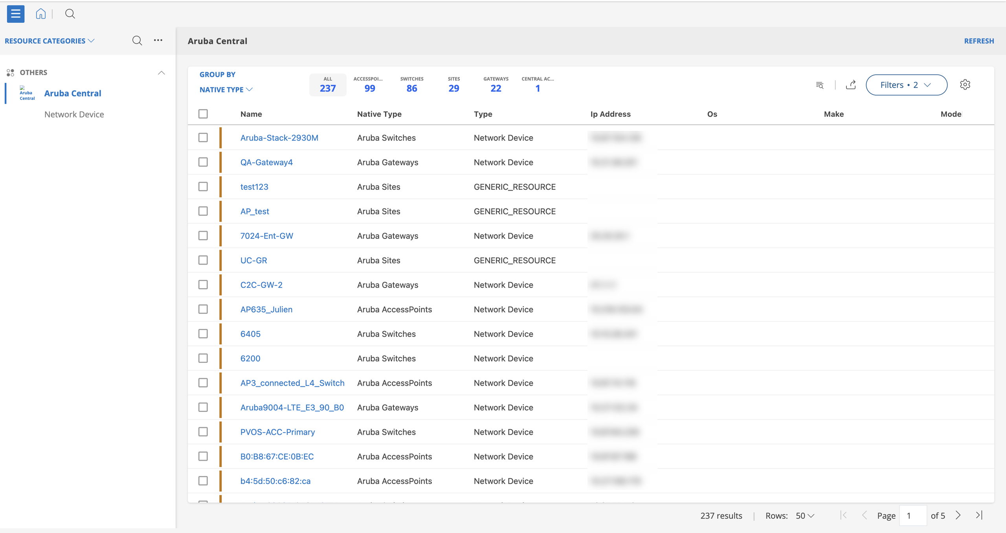Image resolution: width=1006 pixels, height=533 pixels.
Task: Go to next page arrow
Action: (958, 515)
